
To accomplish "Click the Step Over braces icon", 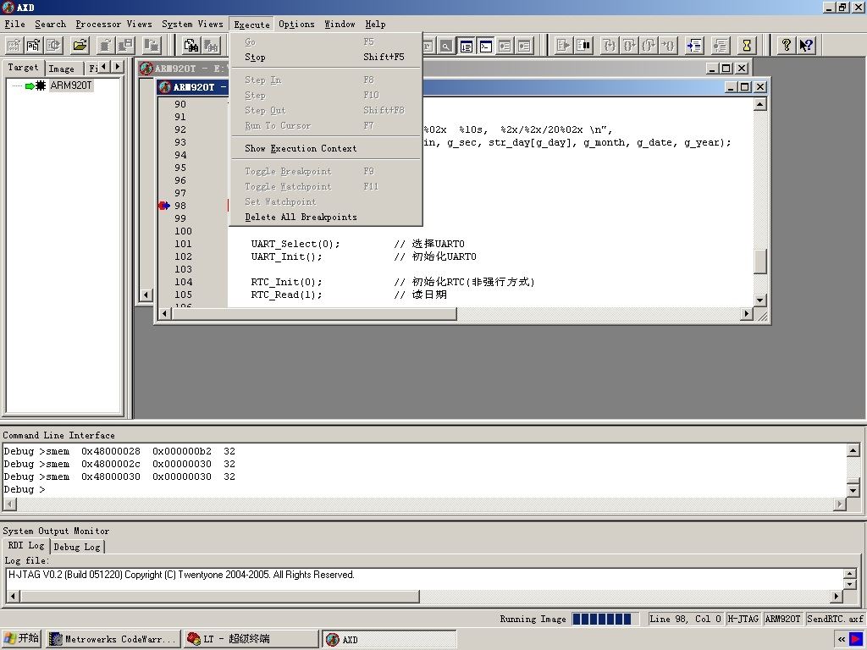I will pyautogui.click(x=629, y=46).
